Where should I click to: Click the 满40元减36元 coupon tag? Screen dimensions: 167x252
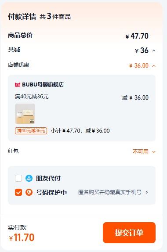click(x=31, y=131)
